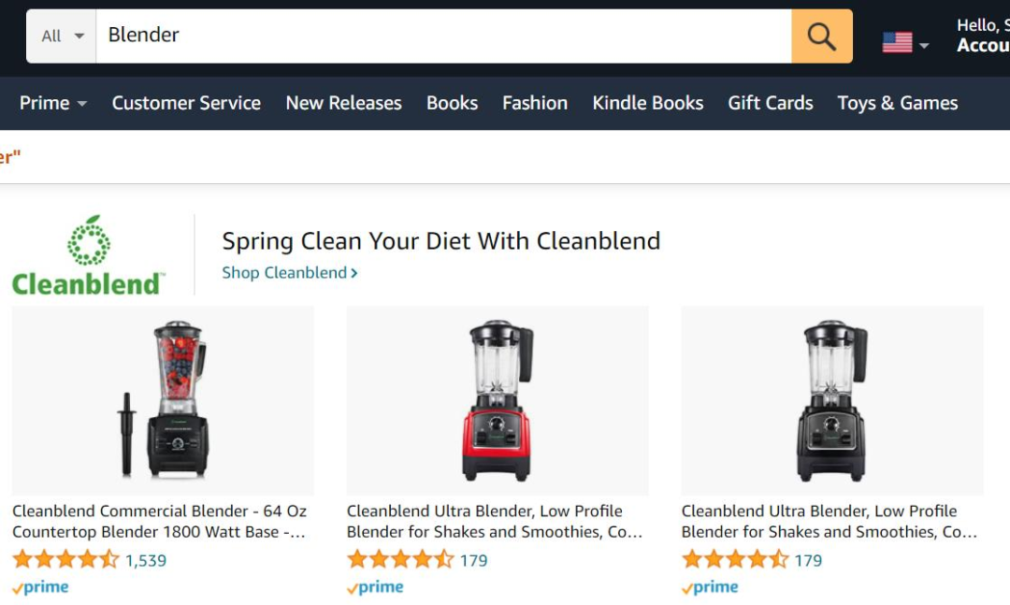Open the red Cleanblend blender image
The width and height of the screenshot is (1010, 605).
497,400
